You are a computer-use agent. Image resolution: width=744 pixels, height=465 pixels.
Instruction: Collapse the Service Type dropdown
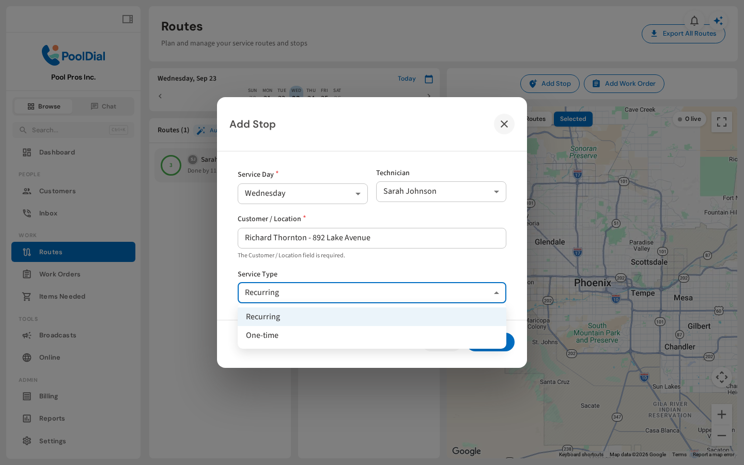[x=372, y=293]
